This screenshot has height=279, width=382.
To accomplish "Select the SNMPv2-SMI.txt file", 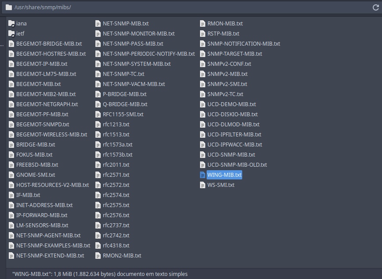I will coord(227,84).
